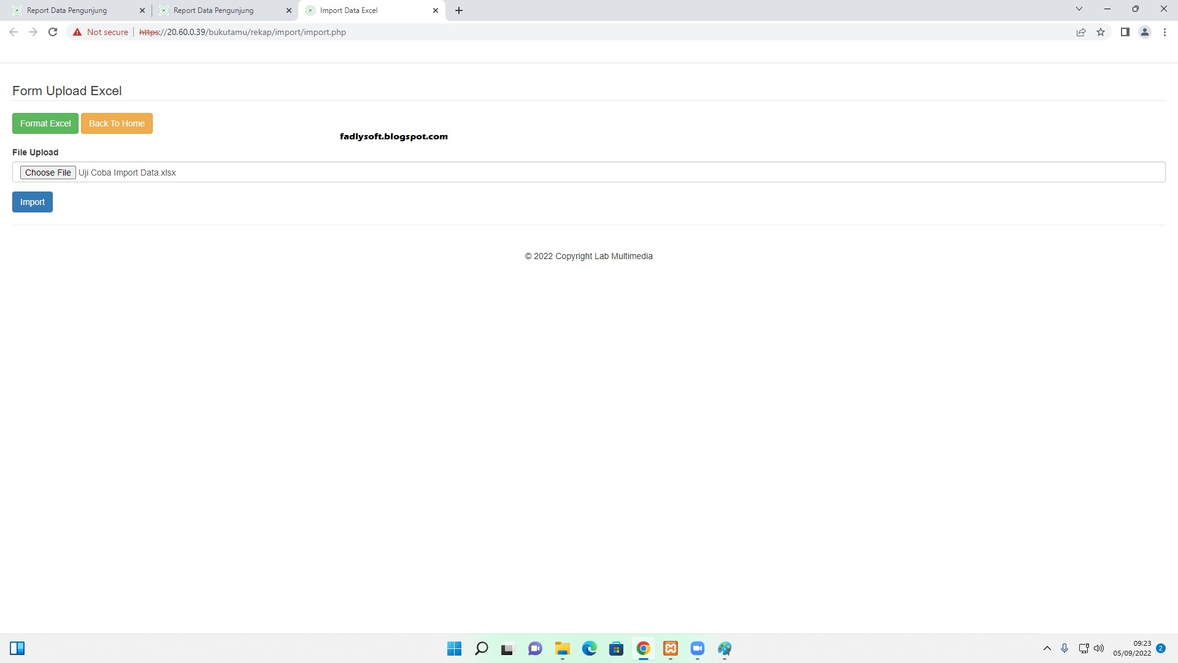Open Zoom from the taskbar

click(x=697, y=648)
